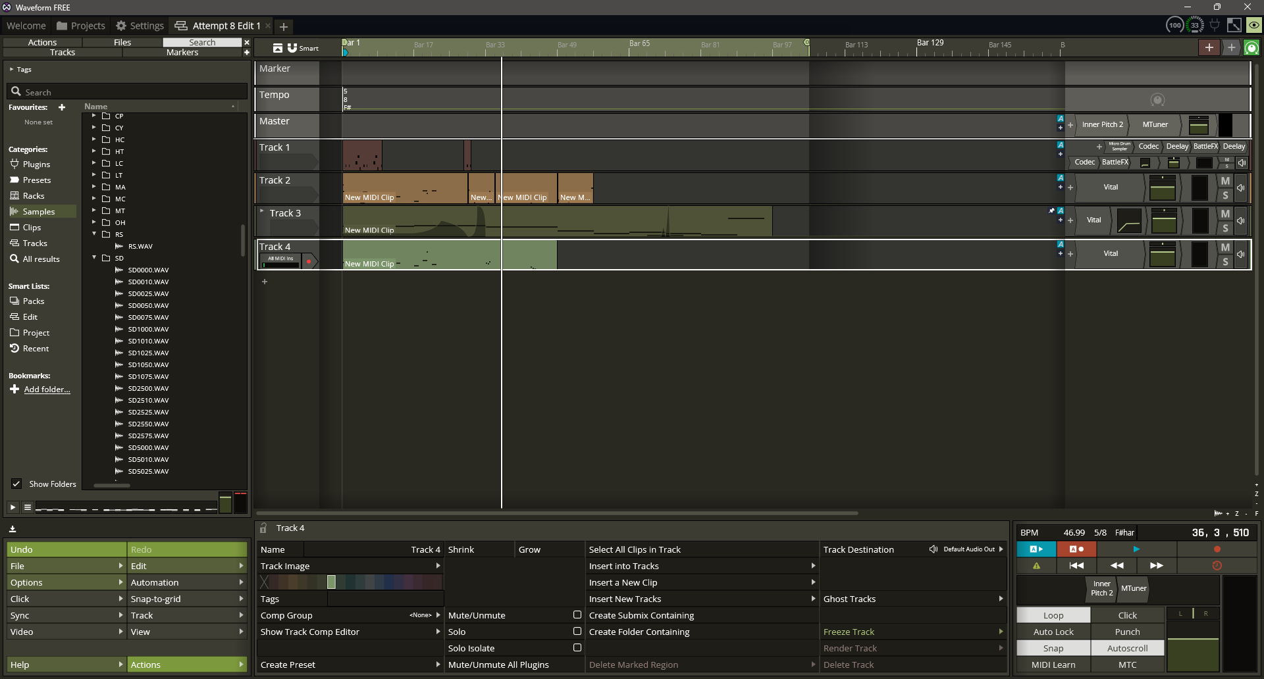Click the plus icon below Track 4
The image size is (1264, 679).
[265, 282]
